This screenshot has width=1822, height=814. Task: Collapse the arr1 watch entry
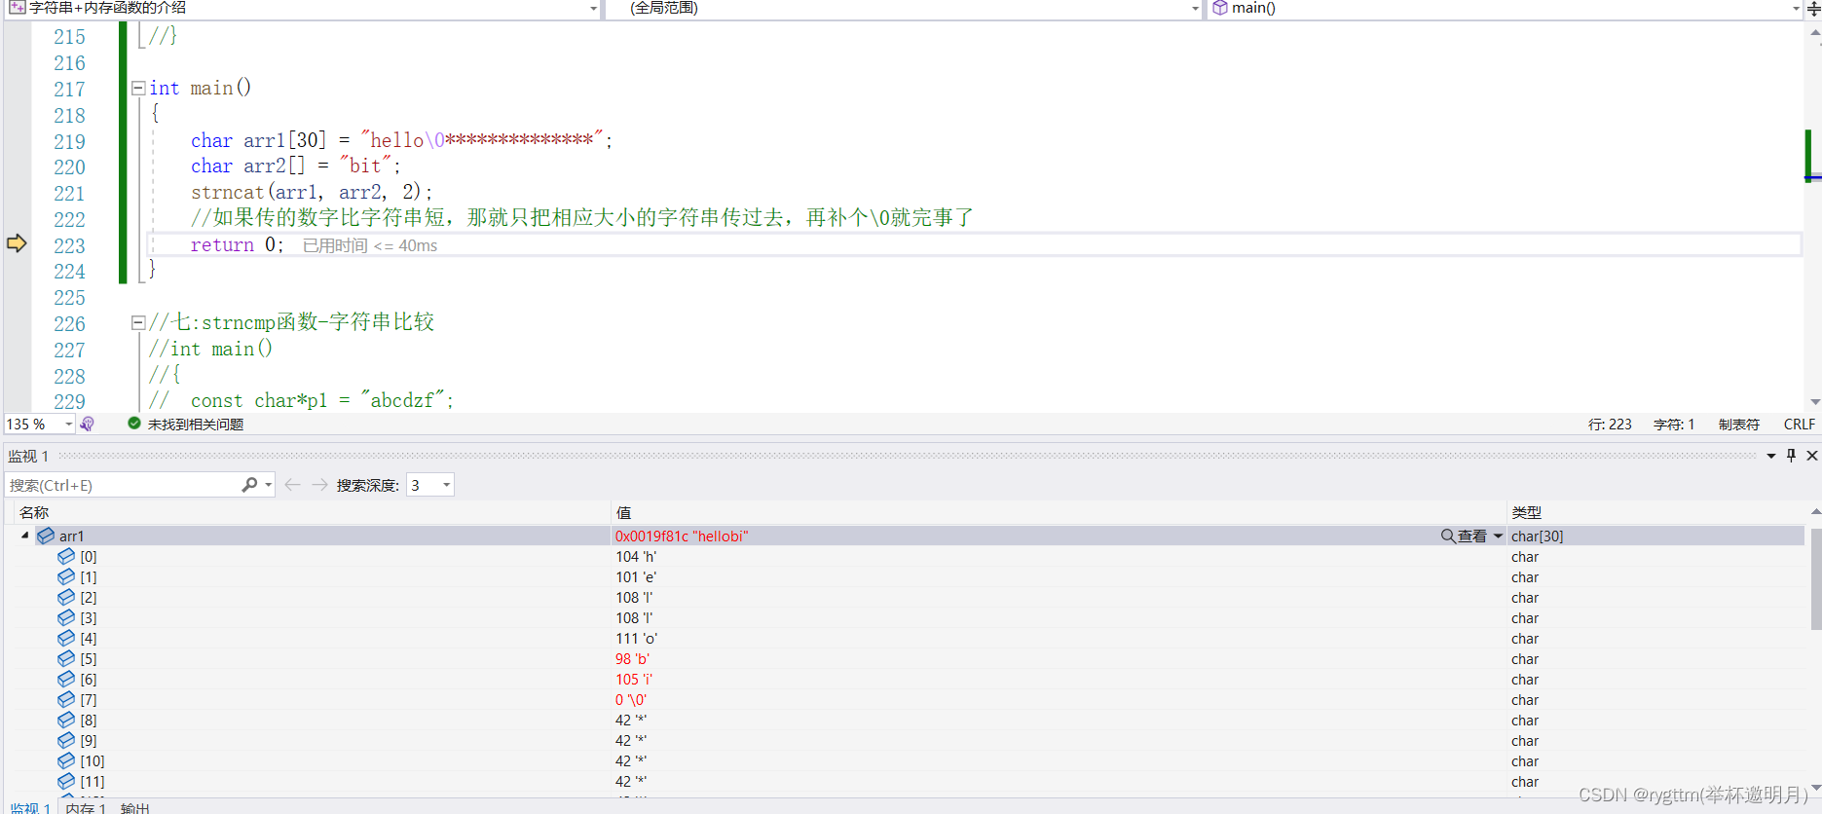pyautogui.click(x=25, y=536)
